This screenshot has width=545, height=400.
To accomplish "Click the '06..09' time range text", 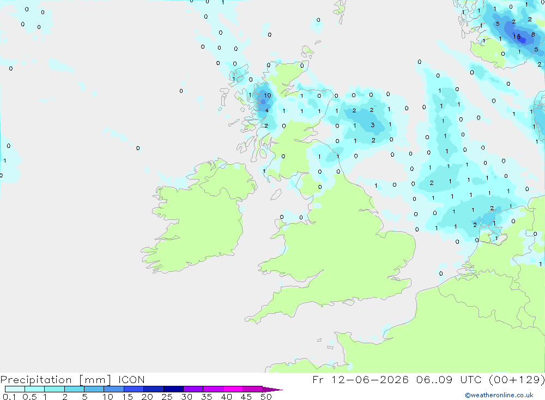I will (x=434, y=379).
